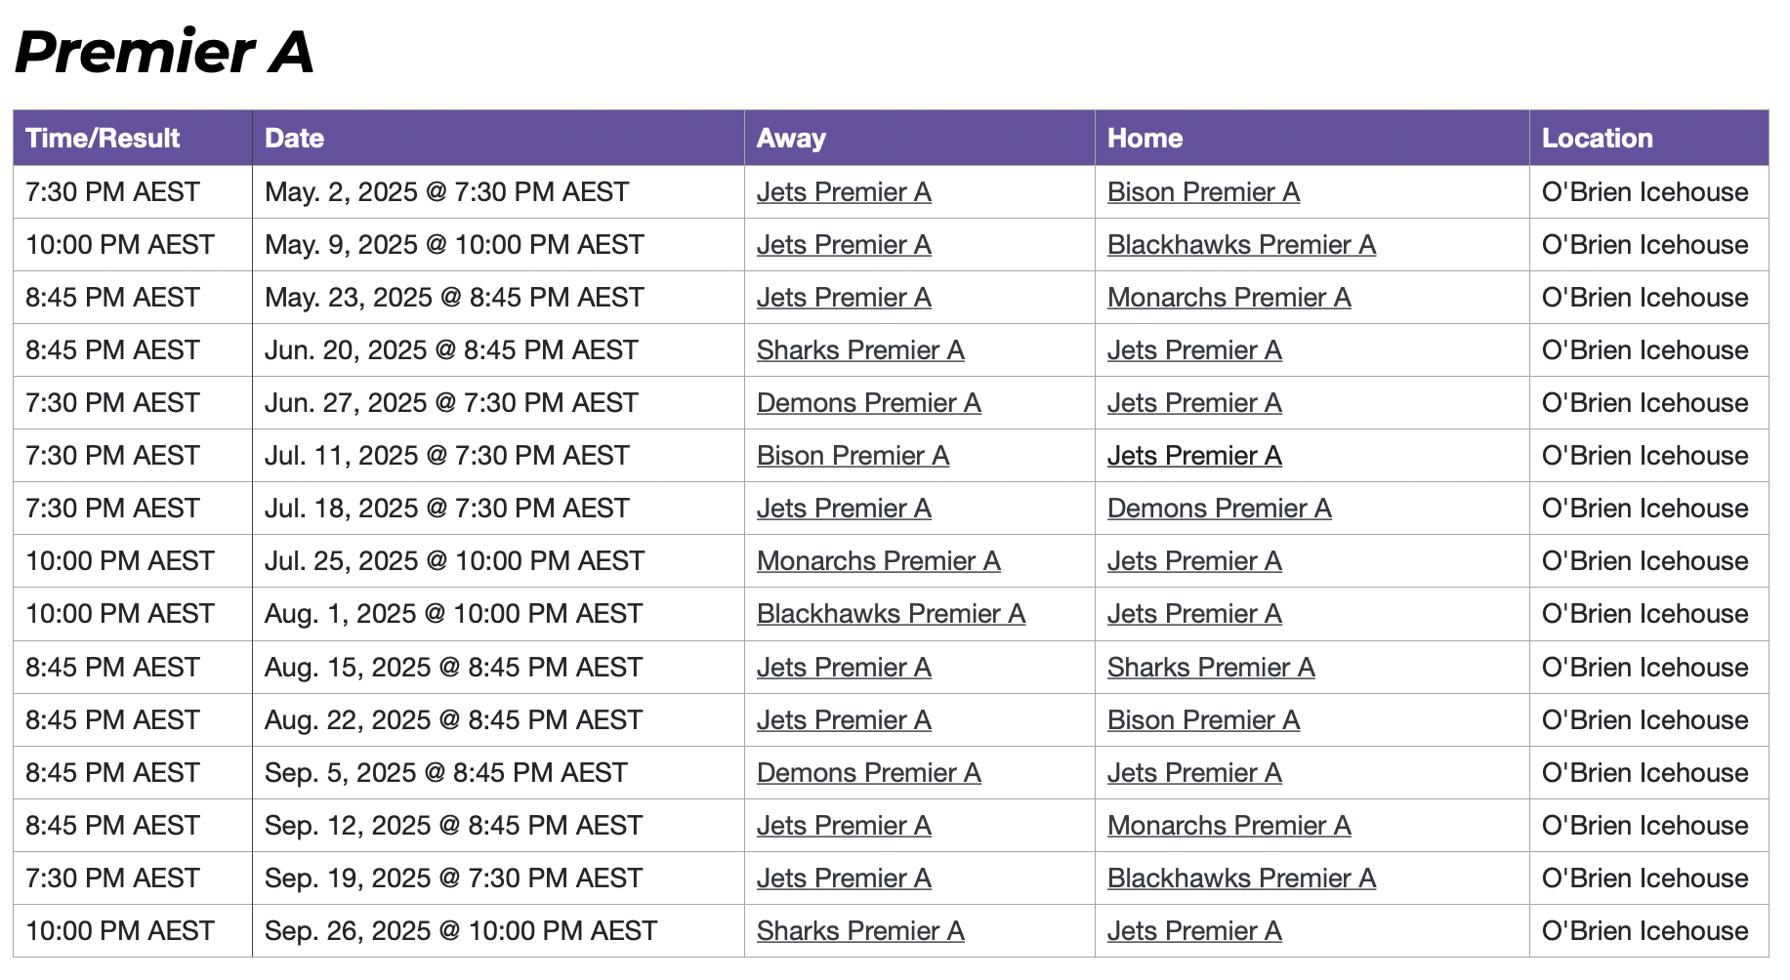Open Demons Premier A away link for Sep 5

[x=868, y=773]
